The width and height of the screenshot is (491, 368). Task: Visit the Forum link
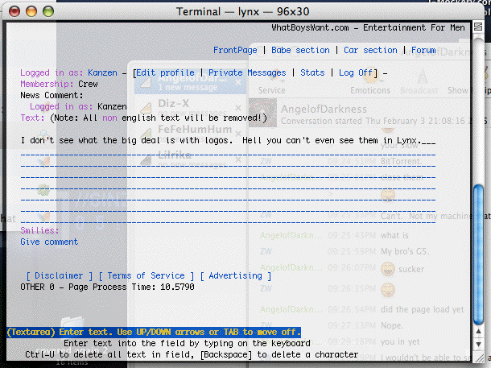(423, 50)
